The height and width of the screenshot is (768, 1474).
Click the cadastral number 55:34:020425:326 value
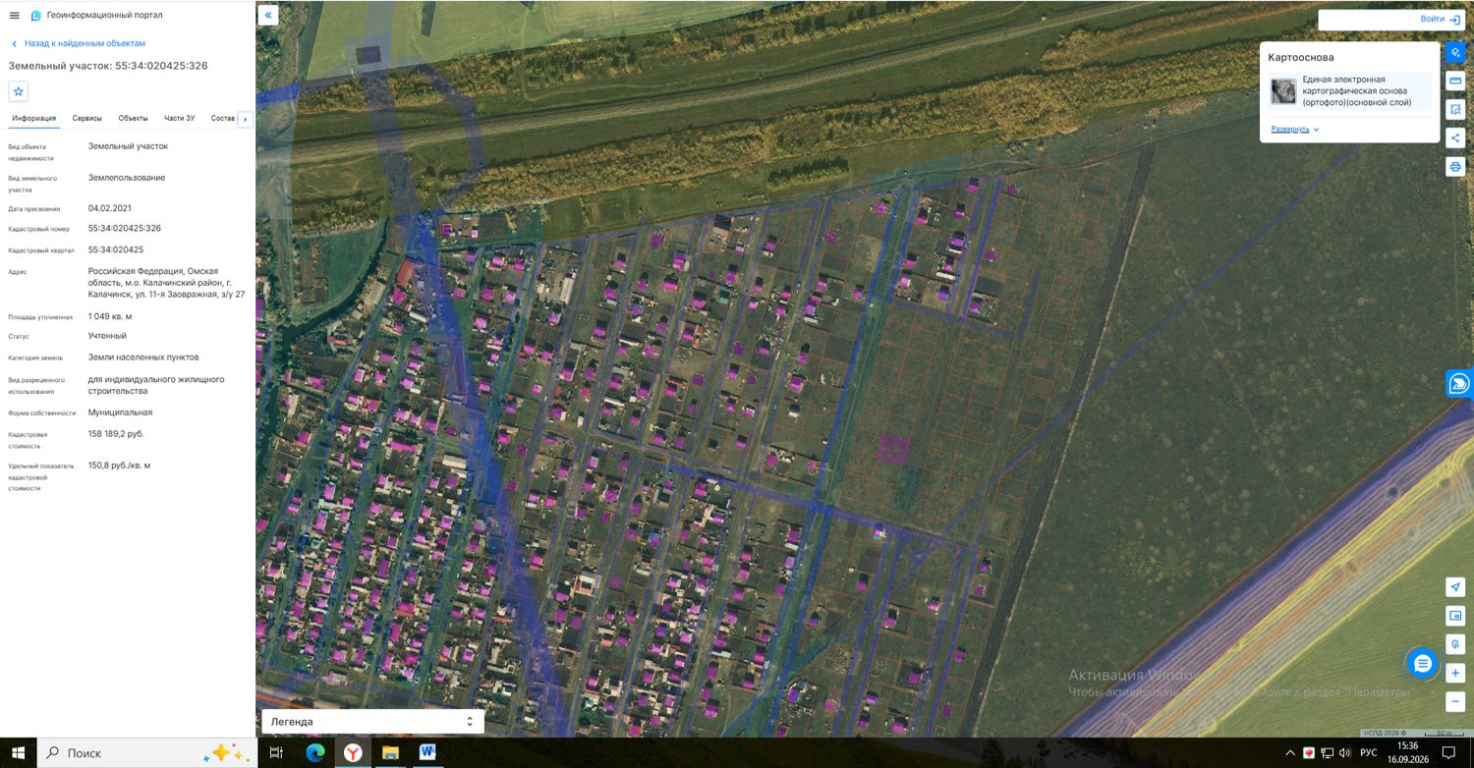(125, 228)
